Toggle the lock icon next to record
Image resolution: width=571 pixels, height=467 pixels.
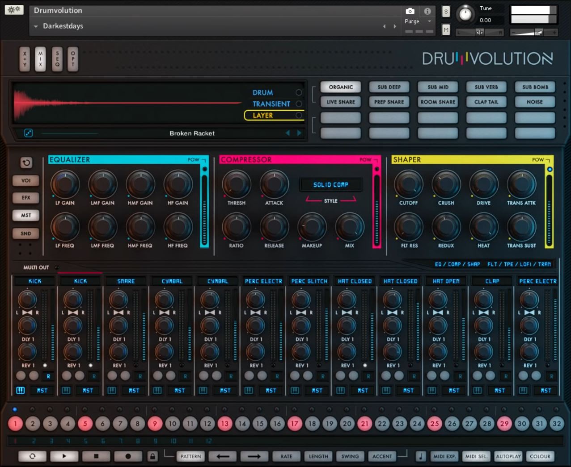coord(152,456)
